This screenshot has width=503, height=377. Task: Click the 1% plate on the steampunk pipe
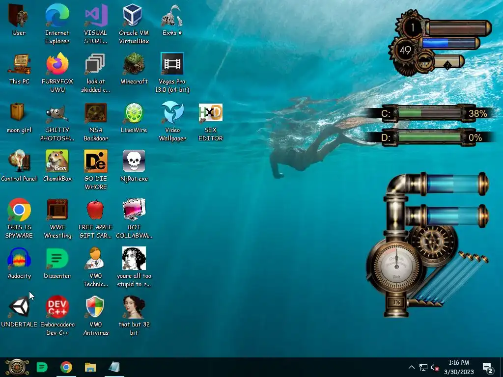tap(396, 302)
